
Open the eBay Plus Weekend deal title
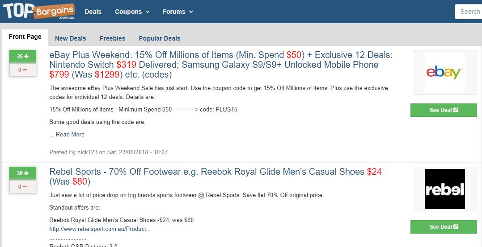coord(221,65)
